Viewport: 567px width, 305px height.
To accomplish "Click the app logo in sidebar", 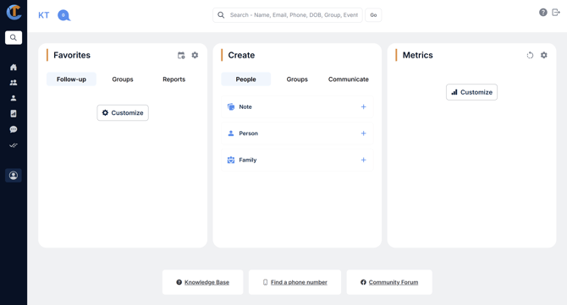I will tap(14, 12).
